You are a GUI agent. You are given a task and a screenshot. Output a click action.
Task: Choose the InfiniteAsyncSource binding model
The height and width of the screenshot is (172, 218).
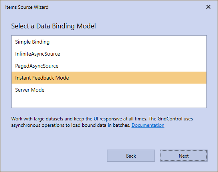pos(109,54)
